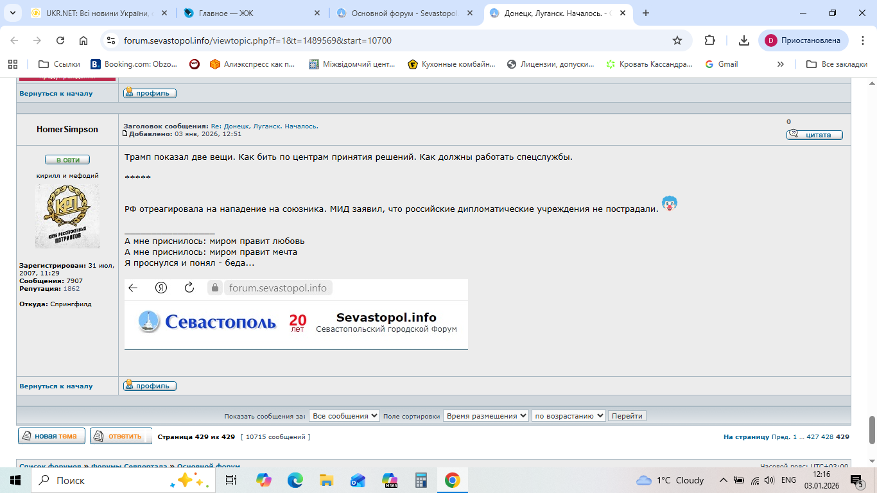Launch Calculator from the taskbar

point(421,480)
